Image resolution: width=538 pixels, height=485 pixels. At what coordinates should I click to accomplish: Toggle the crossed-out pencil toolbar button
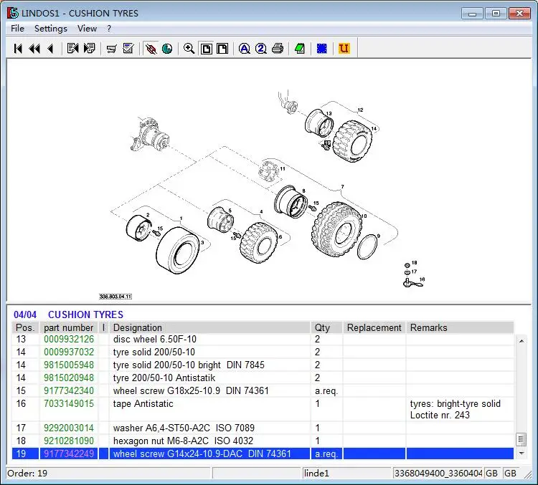click(x=151, y=49)
